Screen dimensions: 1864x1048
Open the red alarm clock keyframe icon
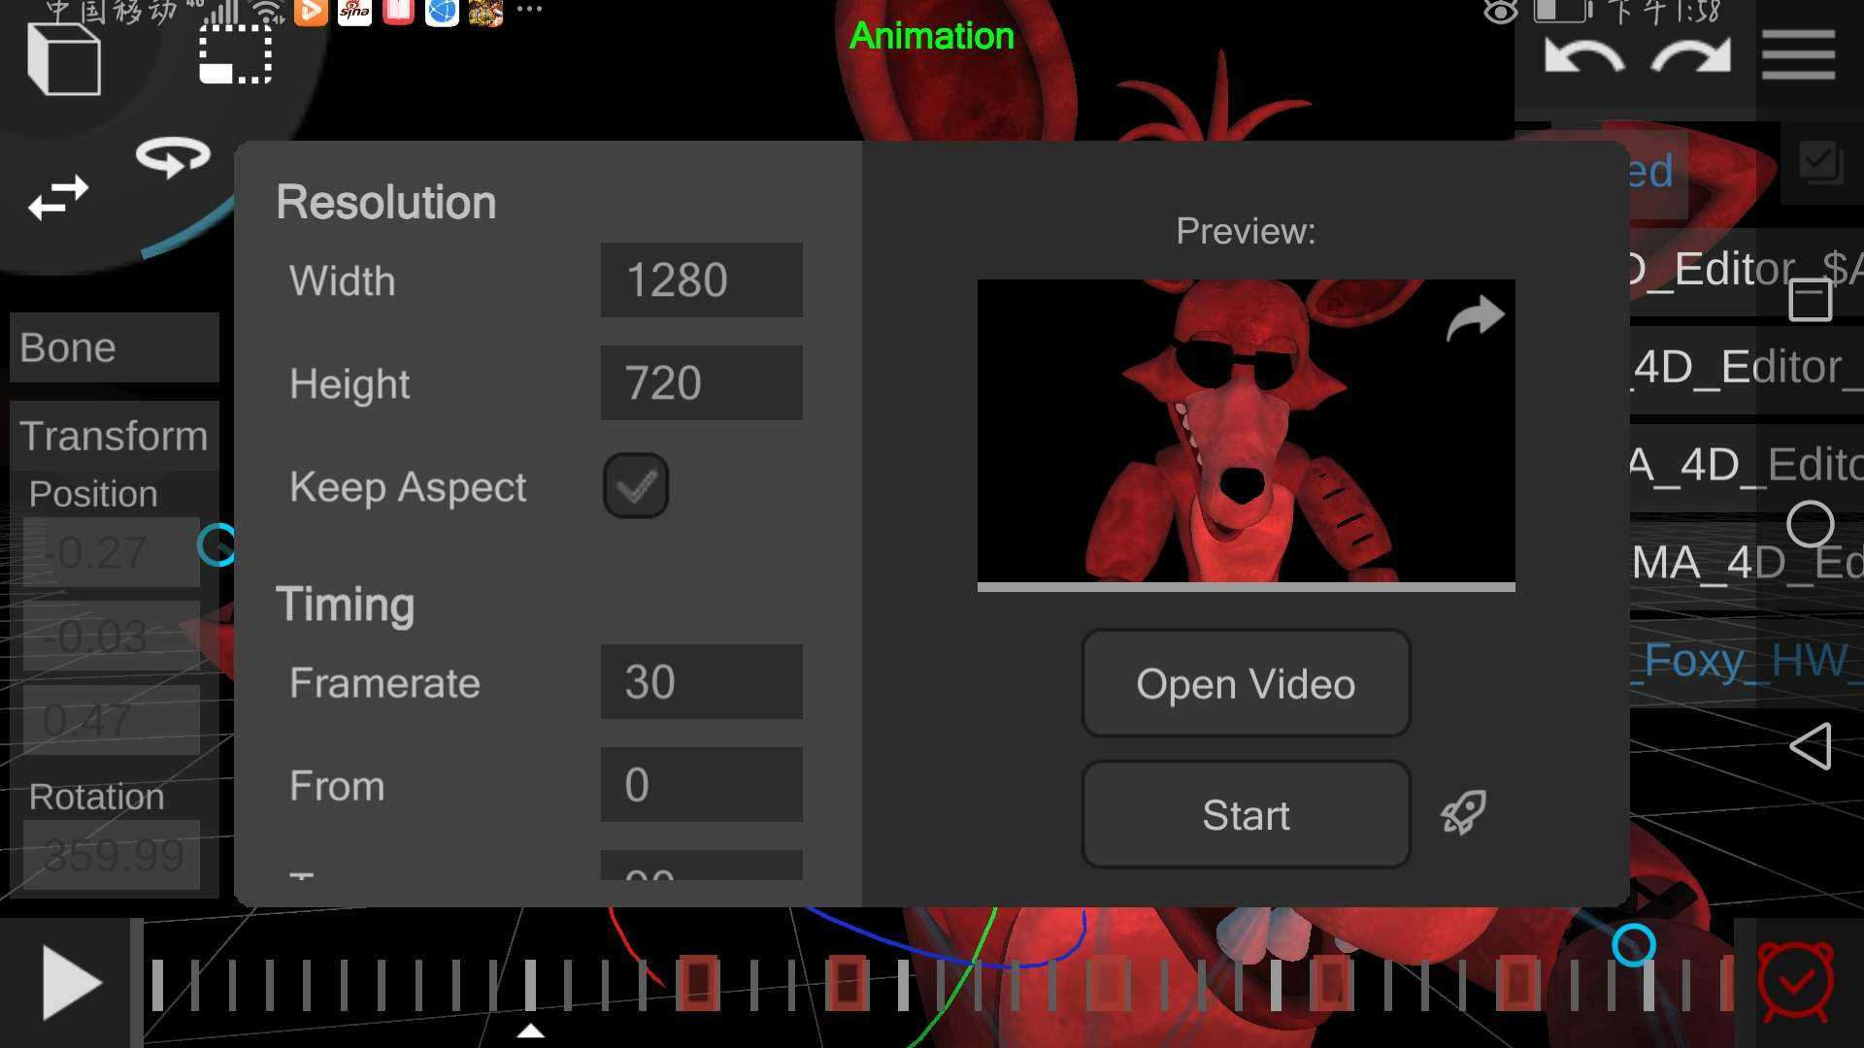(1796, 982)
